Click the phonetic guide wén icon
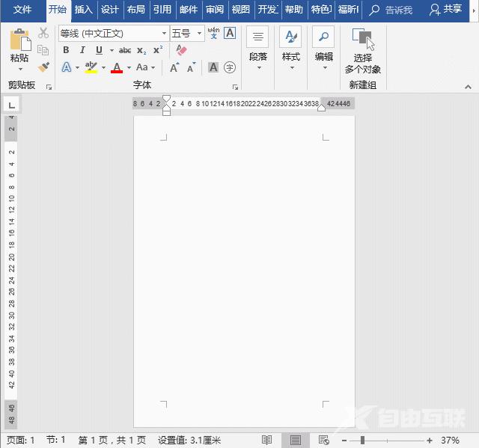Image resolution: width=479 pixels, height=448 pixels. 213,33
